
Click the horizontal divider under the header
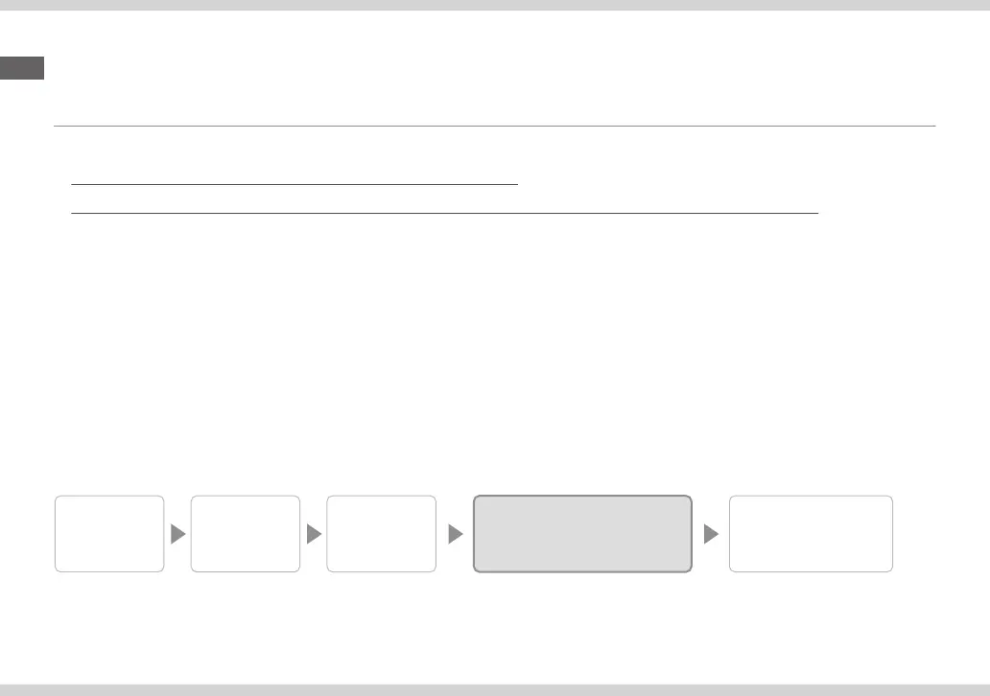495,126
